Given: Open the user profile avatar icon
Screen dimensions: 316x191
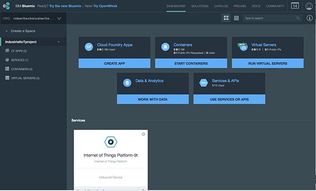Looking at the screenshot, I should click(x=309, y=6).
